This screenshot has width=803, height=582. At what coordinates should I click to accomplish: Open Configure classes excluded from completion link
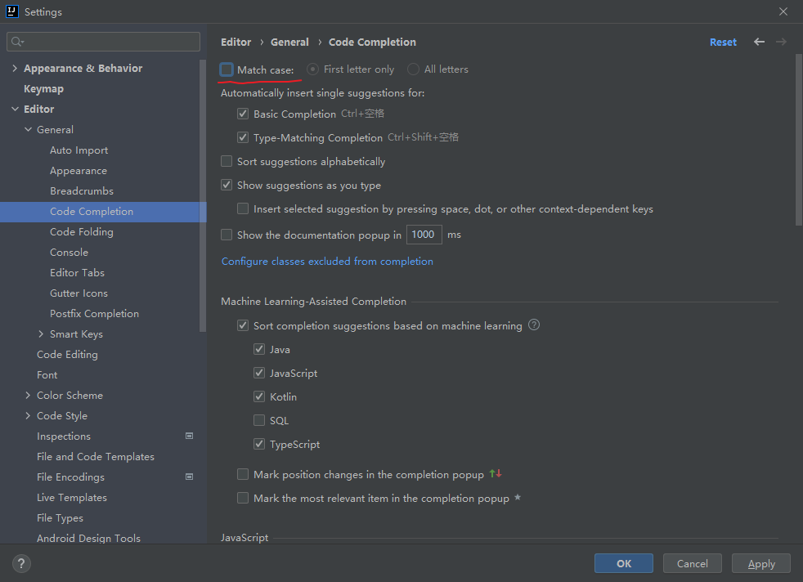coord(327,262)
